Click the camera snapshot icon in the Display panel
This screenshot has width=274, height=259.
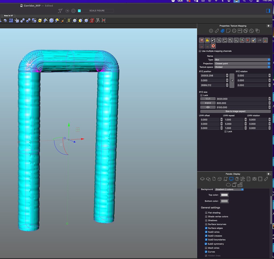pyautogui.click(x=254, y=179)
